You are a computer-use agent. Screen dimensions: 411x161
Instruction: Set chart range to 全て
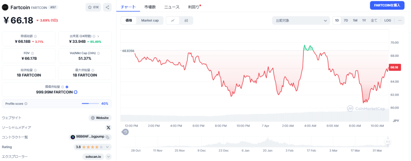click(374, 20)
